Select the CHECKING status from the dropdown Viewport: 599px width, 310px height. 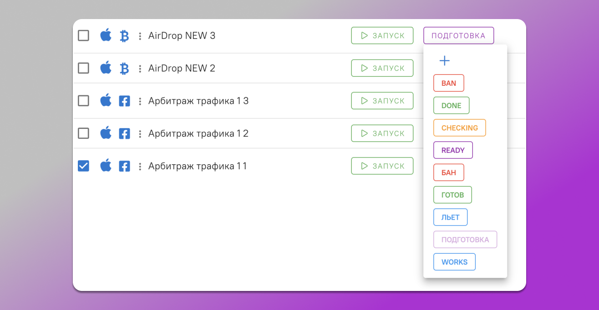460,128
